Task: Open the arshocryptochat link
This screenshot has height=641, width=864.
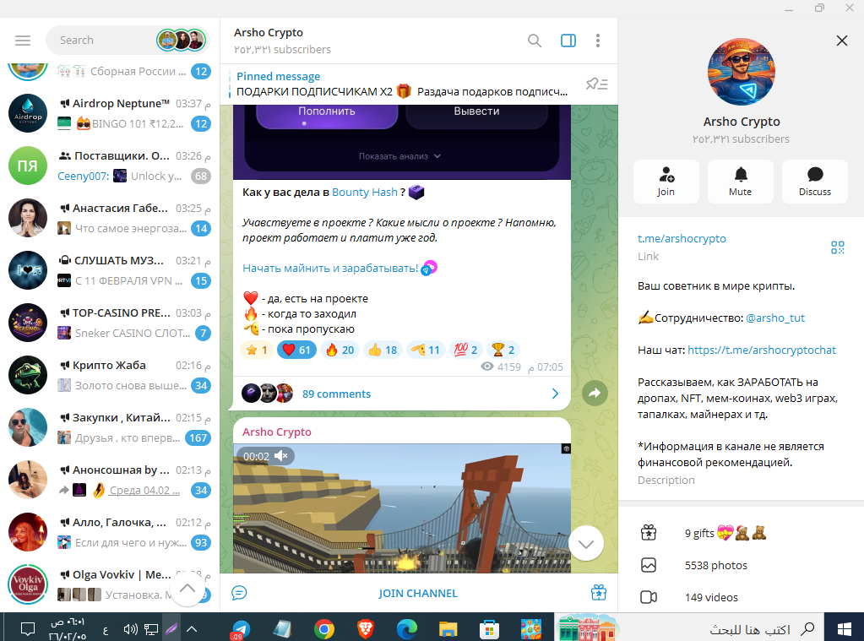Action: point(762,350)
